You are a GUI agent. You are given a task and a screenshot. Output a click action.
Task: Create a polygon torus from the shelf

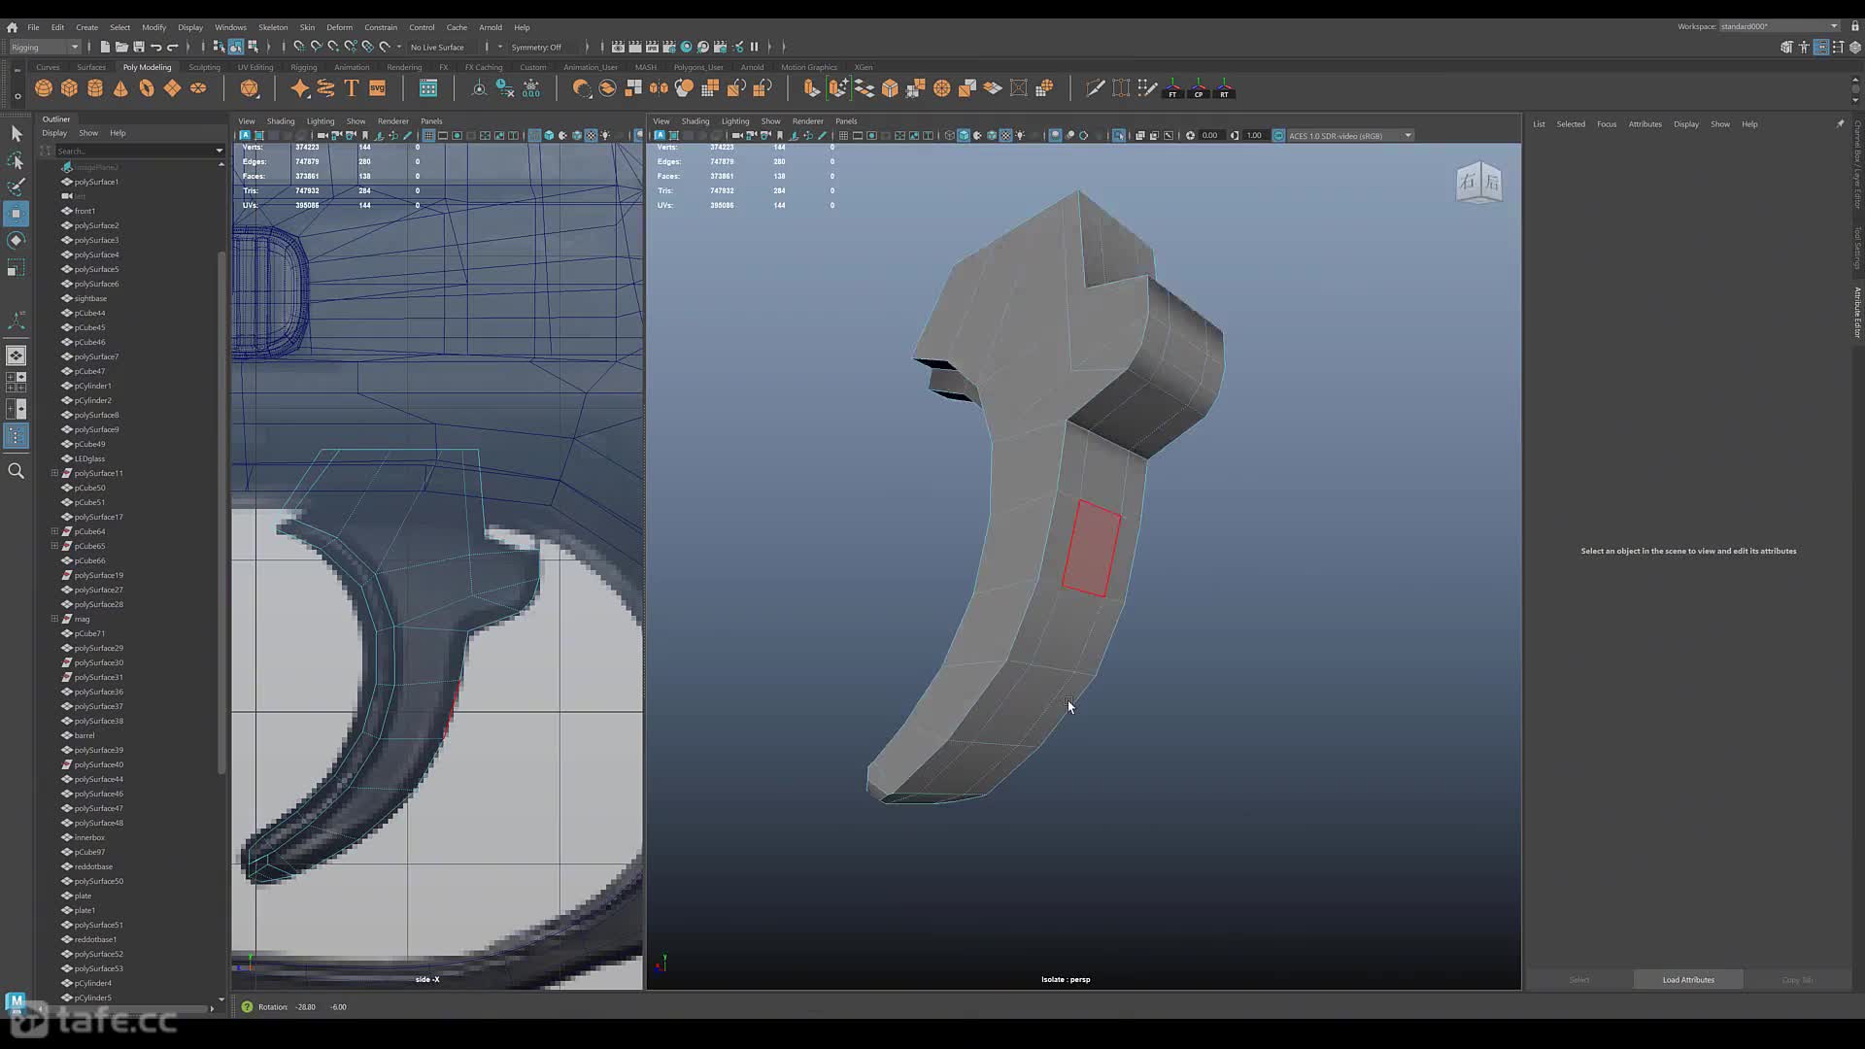click(147, 88)
